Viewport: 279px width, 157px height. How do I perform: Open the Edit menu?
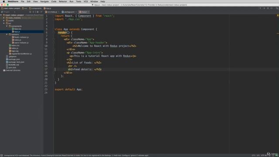pyautogui.click(x=28, y=1)
